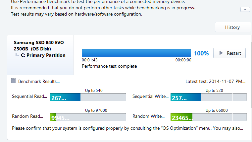Expand the dropdown arrow at the top right
The width and height of the screenshot is (252, 142).
(x=245, y=10)
